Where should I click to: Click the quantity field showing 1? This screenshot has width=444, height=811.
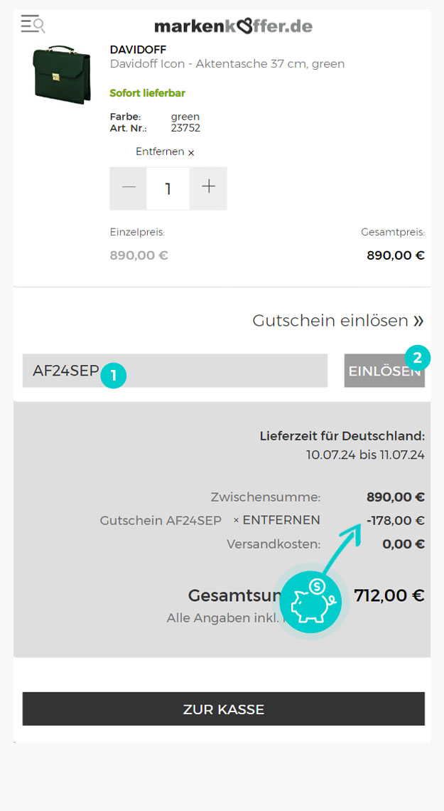point(168,189)
